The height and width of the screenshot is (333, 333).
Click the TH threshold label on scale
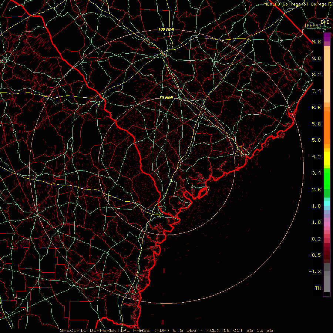pos(318,288)
